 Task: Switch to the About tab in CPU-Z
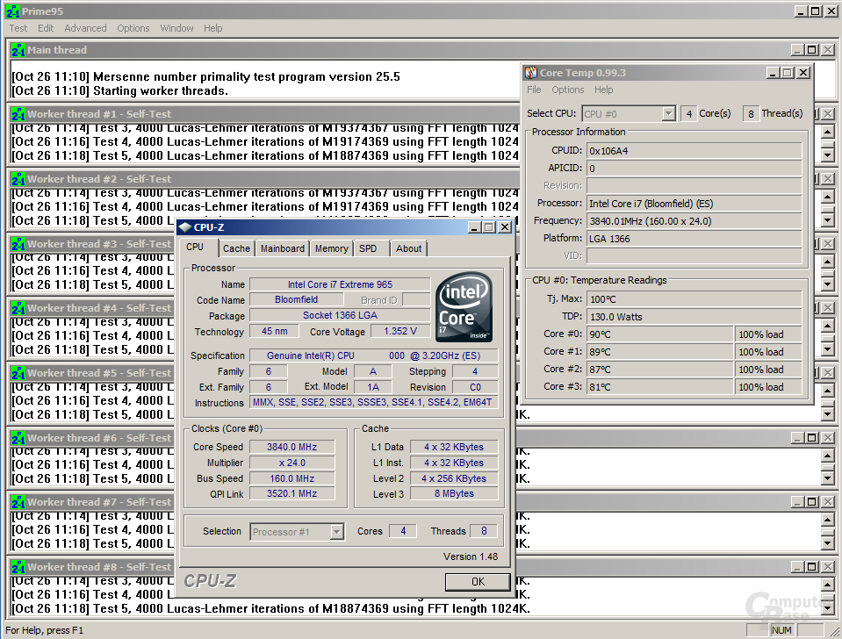click(x=408, y=248)
